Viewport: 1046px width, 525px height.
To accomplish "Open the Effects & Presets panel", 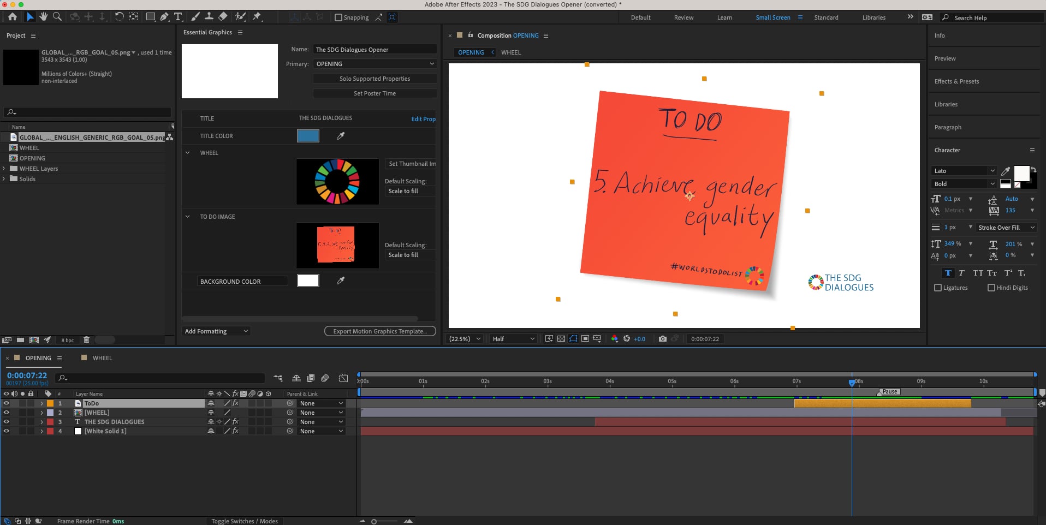I will 956,81.
